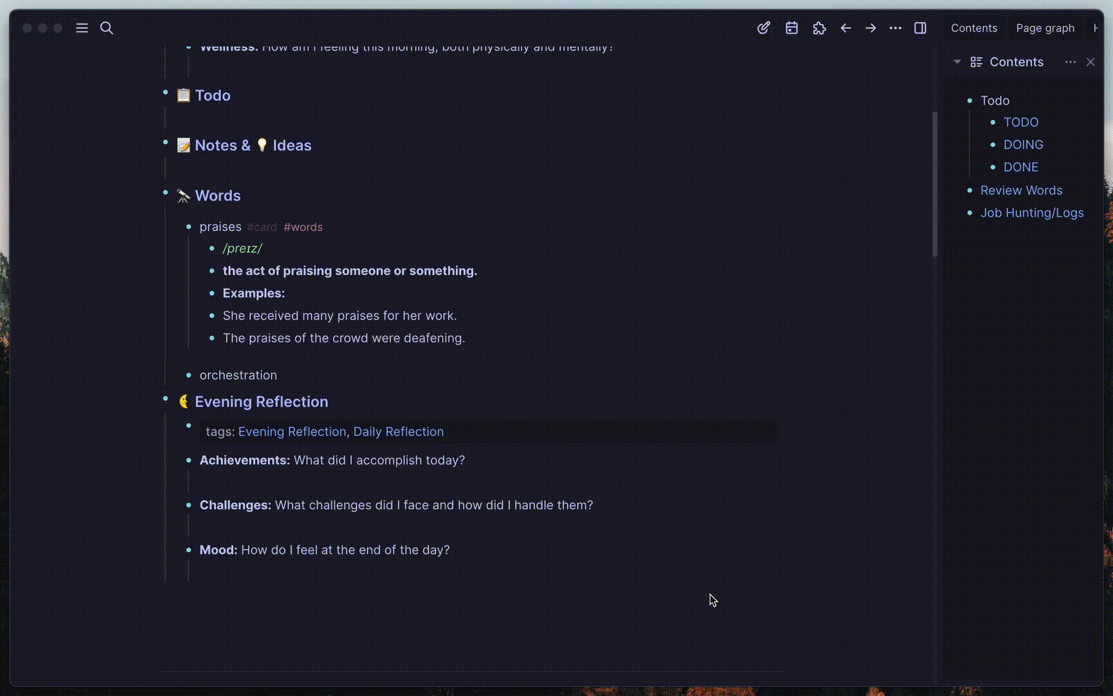Click the plugins/extensions icon
This screenshot has height=696, width=1113.
pos(818,28)
